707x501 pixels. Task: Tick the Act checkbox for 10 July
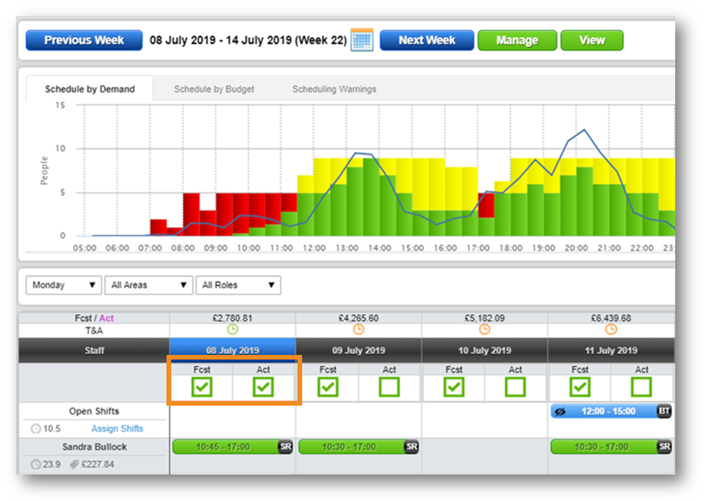tap(515, 387)
